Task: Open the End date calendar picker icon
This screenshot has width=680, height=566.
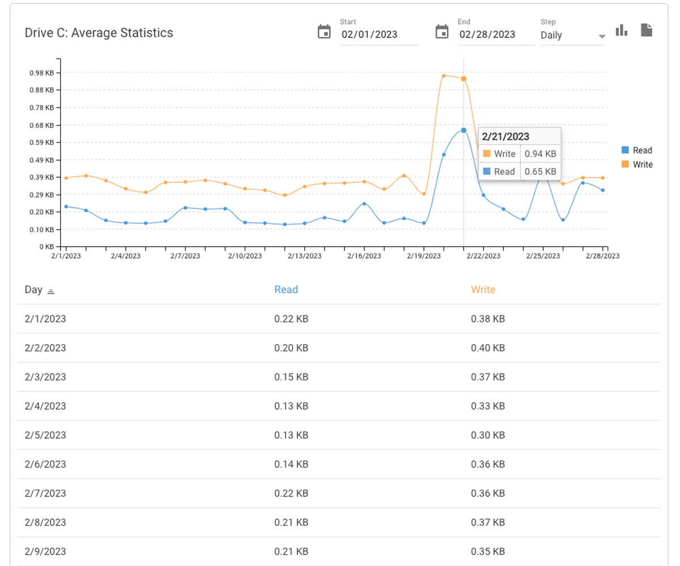Action: point(441,32)
